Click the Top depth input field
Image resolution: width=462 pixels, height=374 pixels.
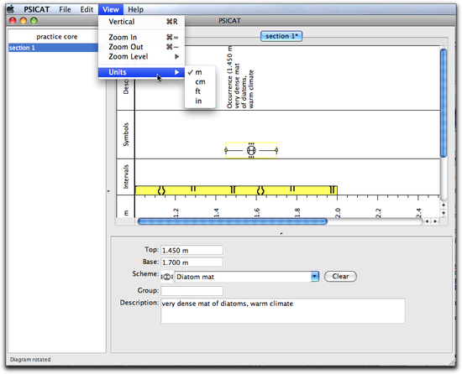(x=192, y=250)
